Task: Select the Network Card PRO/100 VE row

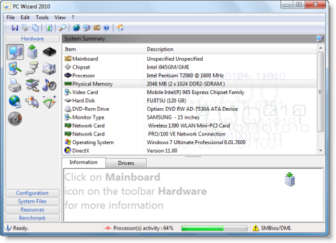Action: click(190, 134)
